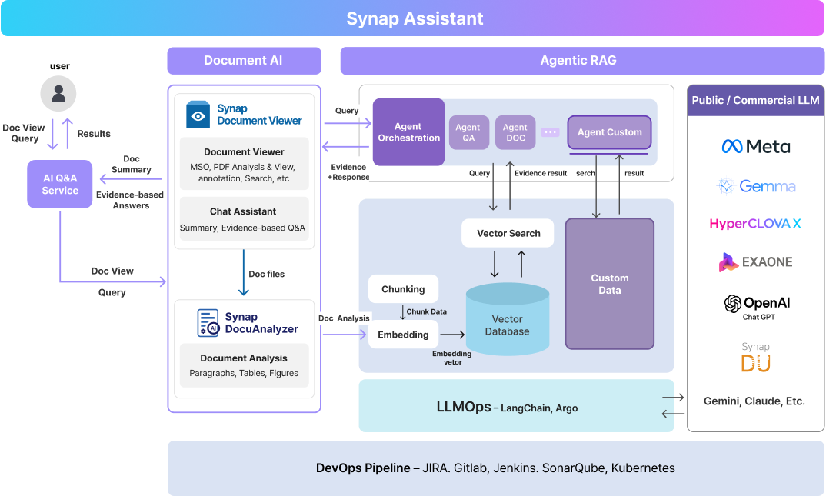Select the Agent Orchestration box

click(x=409, y=132)
